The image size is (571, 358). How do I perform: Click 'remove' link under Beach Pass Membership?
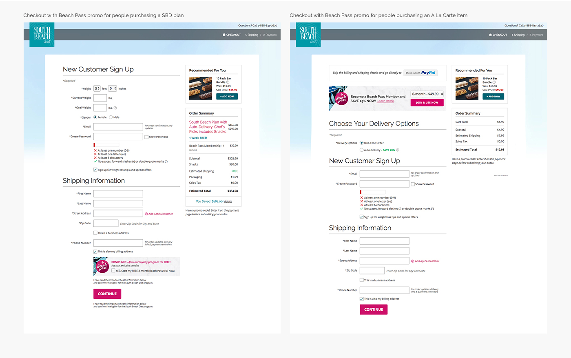point(193,150)
